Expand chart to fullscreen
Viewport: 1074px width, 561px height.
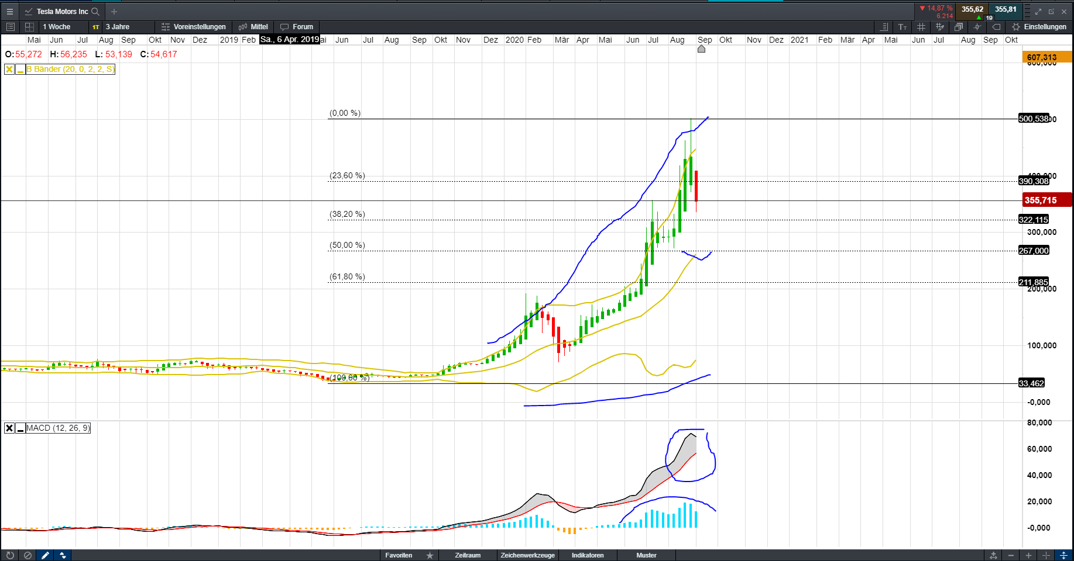(1038, 11)
